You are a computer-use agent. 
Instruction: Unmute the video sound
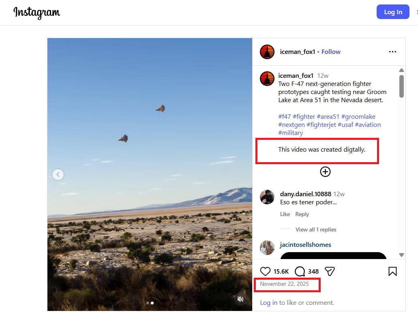(240, 299)
